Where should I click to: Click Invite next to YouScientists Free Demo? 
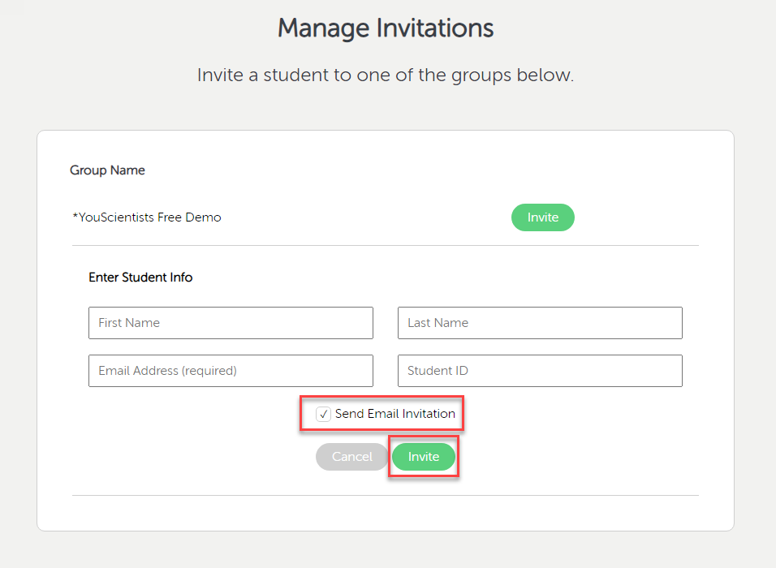click(542, 217)
